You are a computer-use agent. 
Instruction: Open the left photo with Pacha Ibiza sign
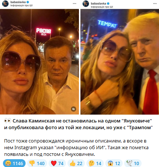(39, 62)
